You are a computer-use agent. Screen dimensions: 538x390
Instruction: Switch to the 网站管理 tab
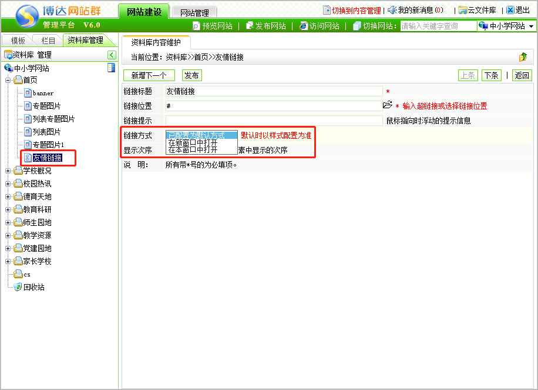pos(194,12)
